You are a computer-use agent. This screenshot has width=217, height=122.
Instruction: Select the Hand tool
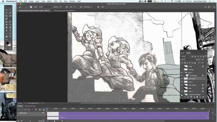coord(6,36)
